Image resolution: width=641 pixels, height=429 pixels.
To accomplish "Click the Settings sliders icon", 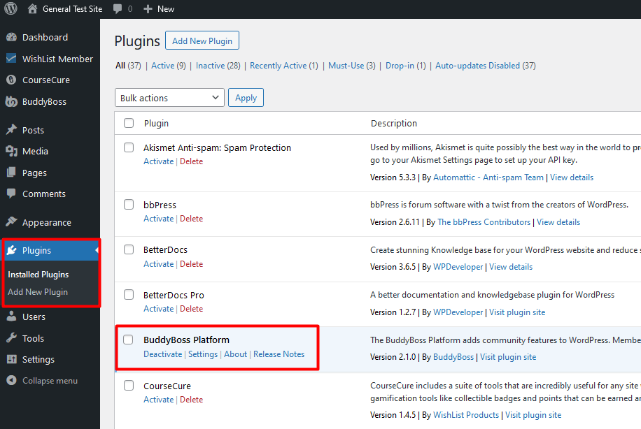I will coord(11,359).
